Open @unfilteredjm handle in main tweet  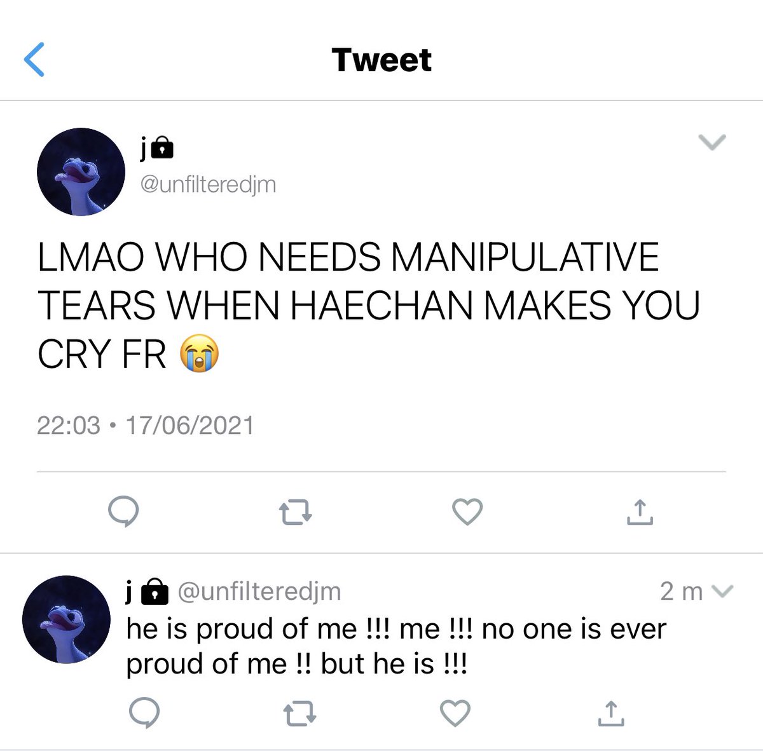(x=208, y=184)
